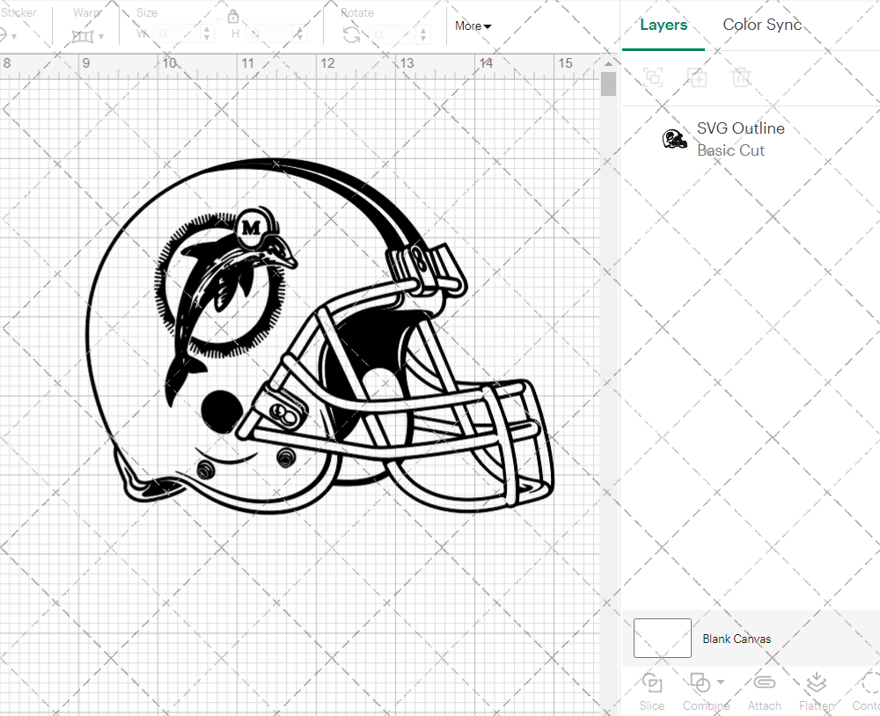Viewport: 880px width, 716px height.
Task: Toggle the size aspect ratio lock
Action: [233, 17]
